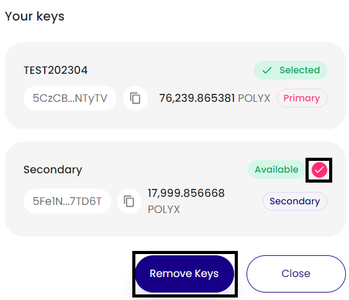Click the 76,239.865381 balance amount
The image size is (349, 300).
[197, 98]
